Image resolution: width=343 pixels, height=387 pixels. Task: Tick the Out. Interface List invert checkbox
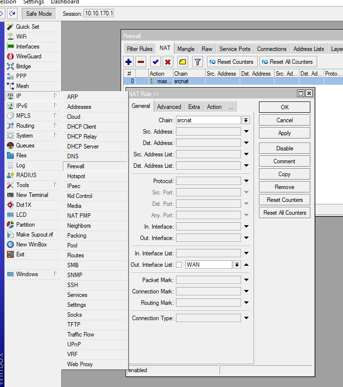(179, 265)
